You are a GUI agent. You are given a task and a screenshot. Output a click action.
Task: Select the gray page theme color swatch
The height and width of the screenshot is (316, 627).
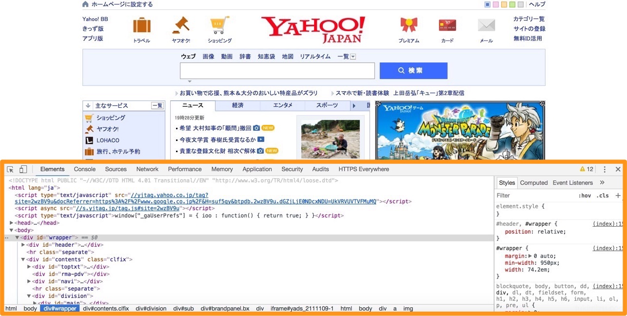[521, 4]
